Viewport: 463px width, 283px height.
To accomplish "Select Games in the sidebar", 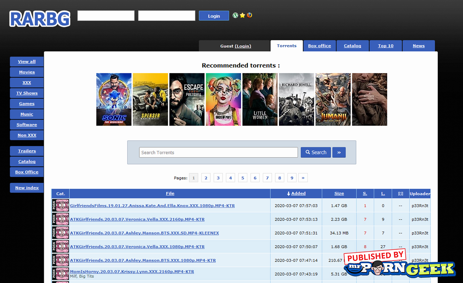I will pyautogui.click(x=27, y=104).
